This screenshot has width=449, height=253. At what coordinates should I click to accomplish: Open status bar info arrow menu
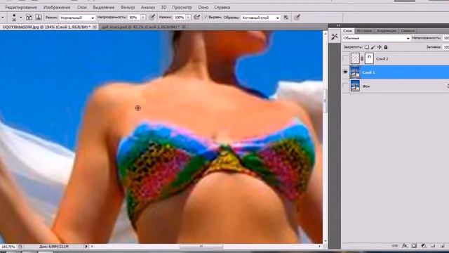(86, 247)
